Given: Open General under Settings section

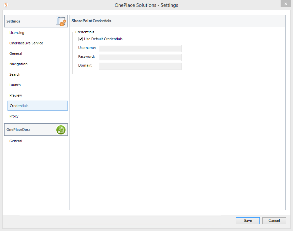Looking at the screenshot, I should (16, 54).
